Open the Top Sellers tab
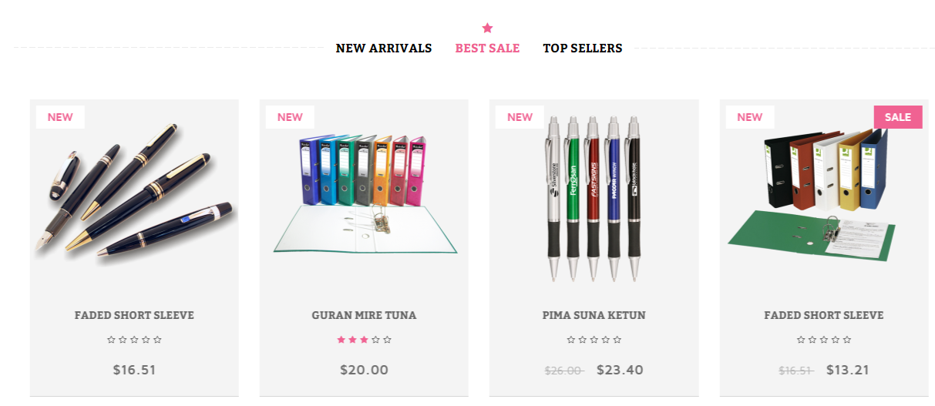 [x=583, y=49]
